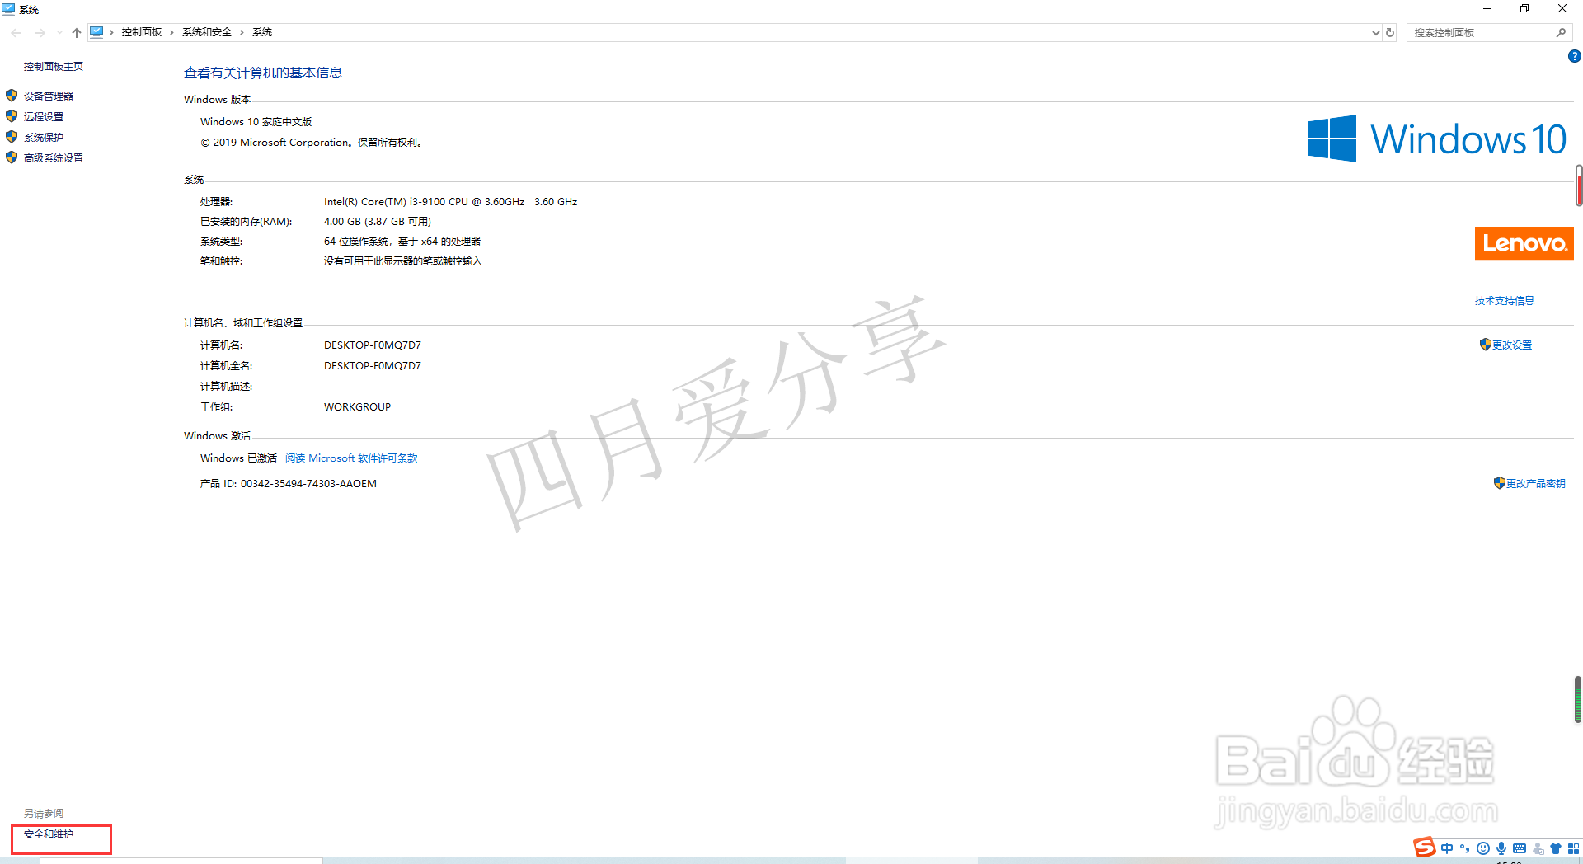Open 安全和维护 at bottom left
Screen dimensions: 1583x864
coord(49,834)
